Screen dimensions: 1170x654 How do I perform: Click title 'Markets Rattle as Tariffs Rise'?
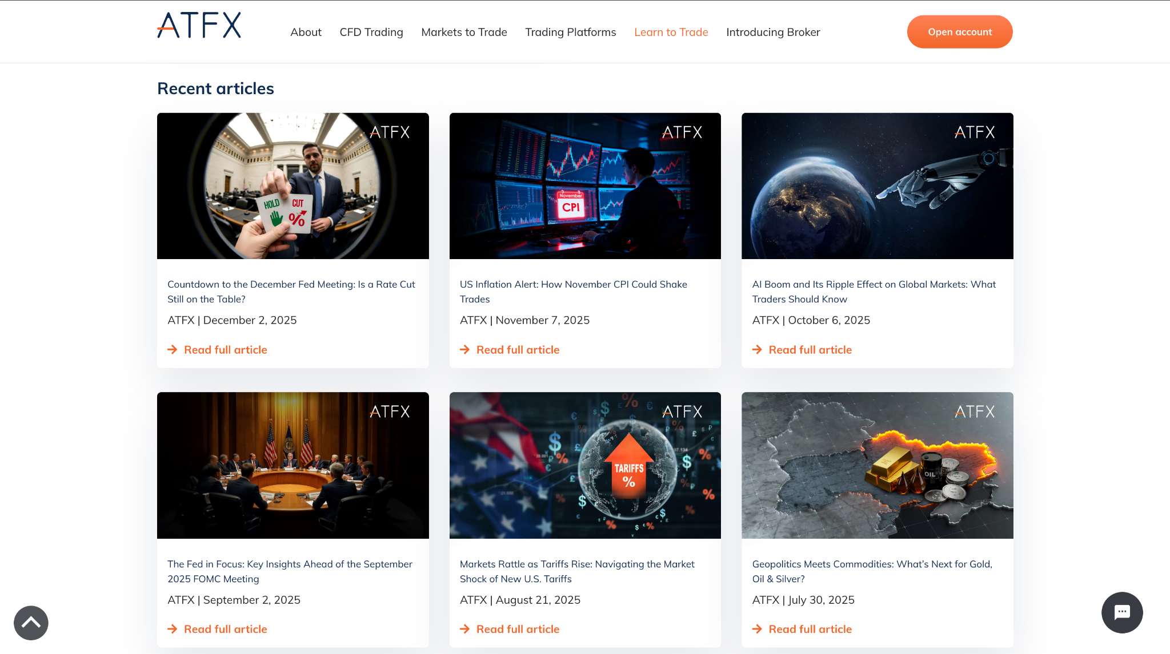coord(577,571)
